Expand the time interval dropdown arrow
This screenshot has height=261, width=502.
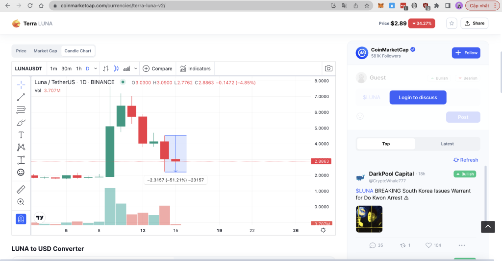pyautogui.click(x=96, y=68)
